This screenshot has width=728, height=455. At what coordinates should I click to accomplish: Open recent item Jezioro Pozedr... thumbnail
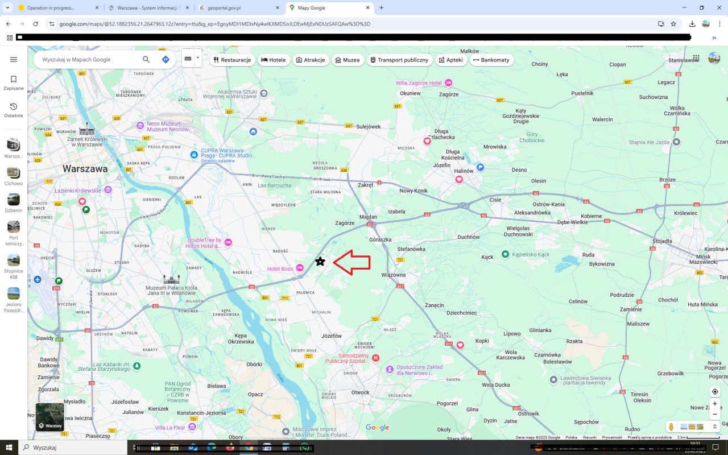[14, 293]
